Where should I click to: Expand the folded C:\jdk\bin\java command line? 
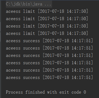pyautogui.click(x=29, y=4)
